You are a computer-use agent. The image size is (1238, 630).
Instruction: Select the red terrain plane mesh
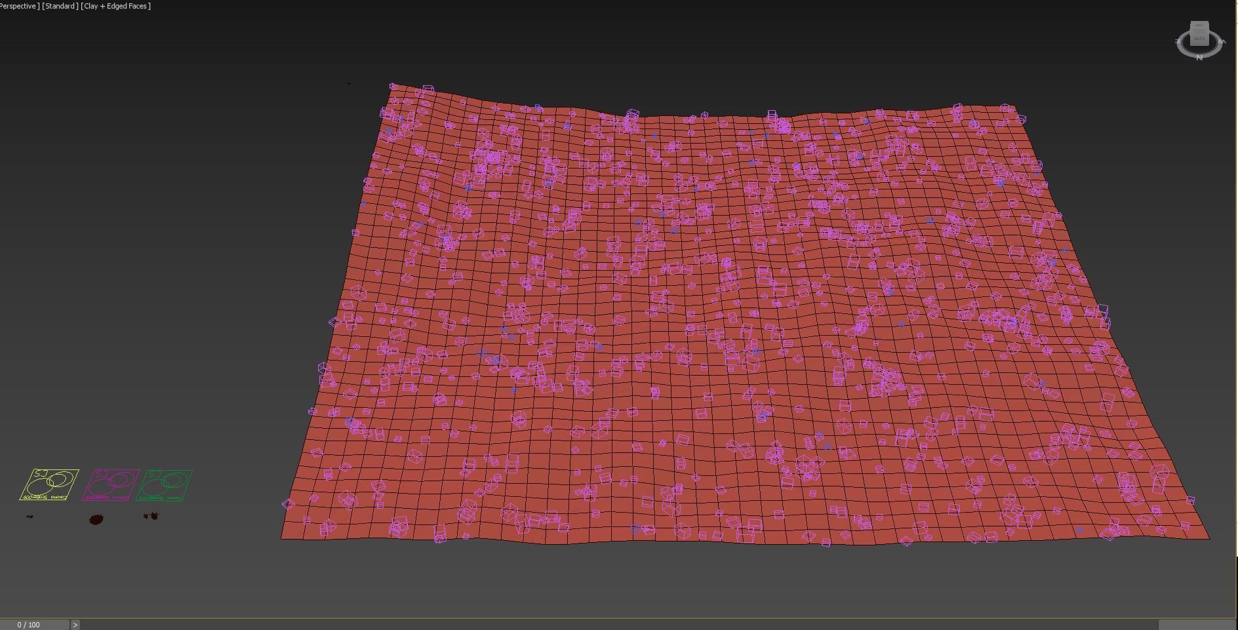tap(746, 315)
